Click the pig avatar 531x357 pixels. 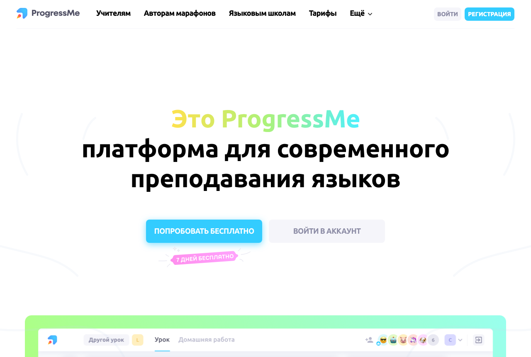pyautogui.click(x=403, y=340)
